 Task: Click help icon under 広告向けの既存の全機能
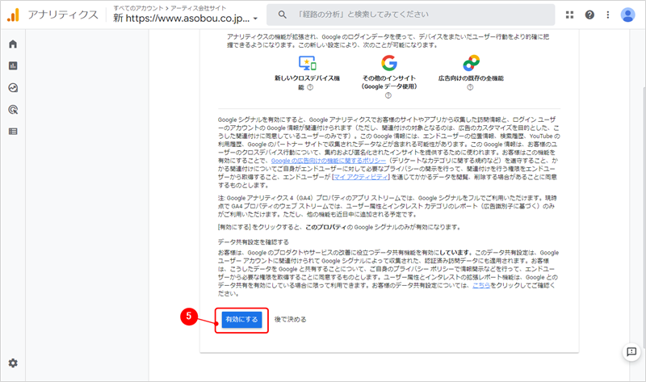(x=470, y=87)
